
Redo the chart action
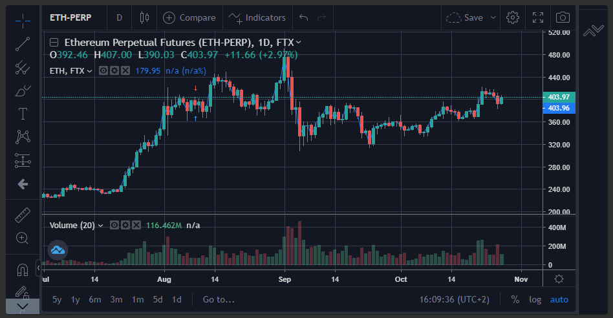pos(322,17)
